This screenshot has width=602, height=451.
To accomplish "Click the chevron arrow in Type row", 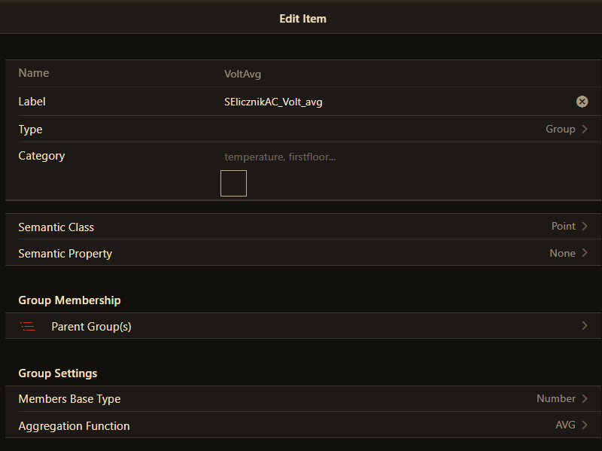I will pyautogui.click(x=585, y=130).
